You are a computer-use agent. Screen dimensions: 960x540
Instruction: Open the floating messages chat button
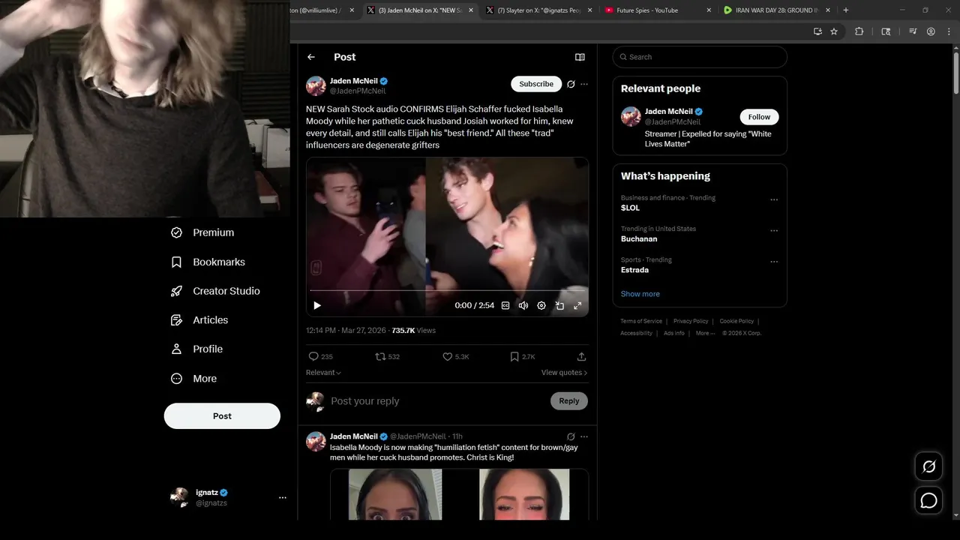pos(928,501)
